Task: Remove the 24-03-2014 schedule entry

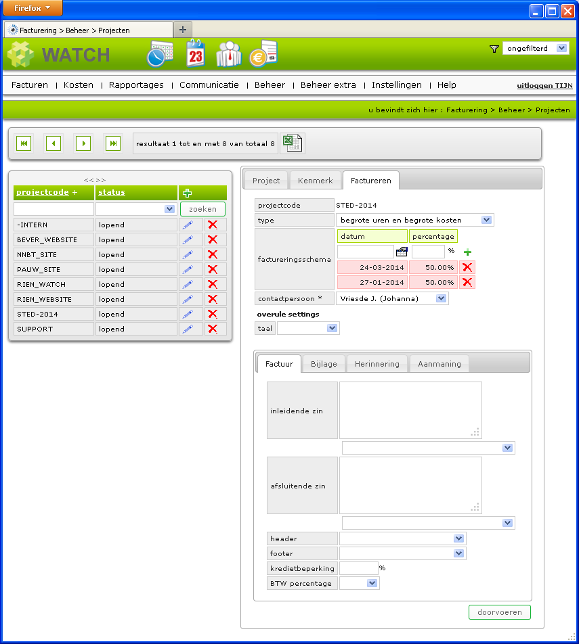Action: [x=467, y=267]
